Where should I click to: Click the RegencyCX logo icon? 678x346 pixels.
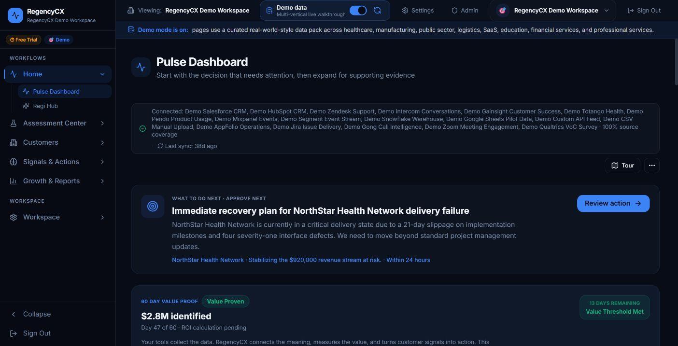[x=15, y=15]
